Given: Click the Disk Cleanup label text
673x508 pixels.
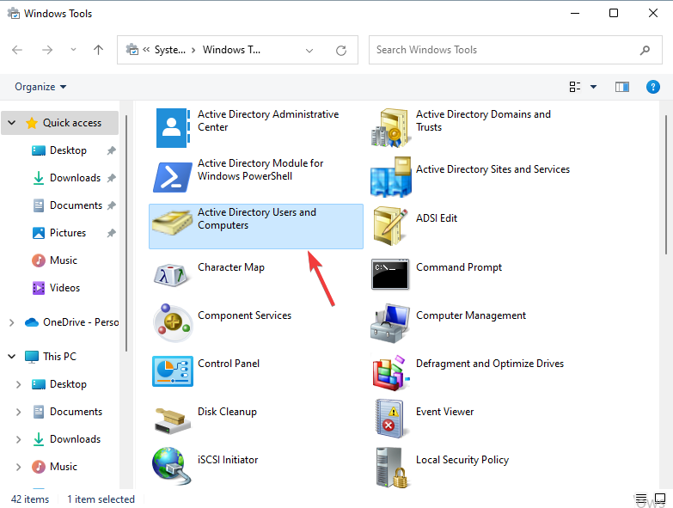Looking at the screenshot, I should (227, 412).
